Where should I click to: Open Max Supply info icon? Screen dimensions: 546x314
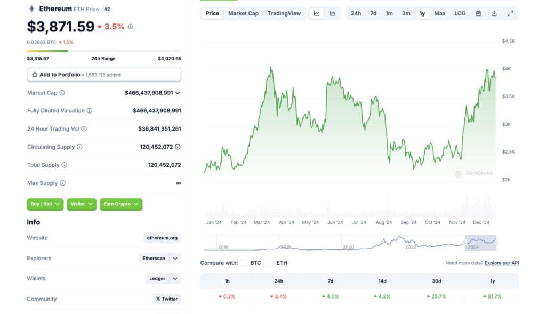(x=63, y=183)
